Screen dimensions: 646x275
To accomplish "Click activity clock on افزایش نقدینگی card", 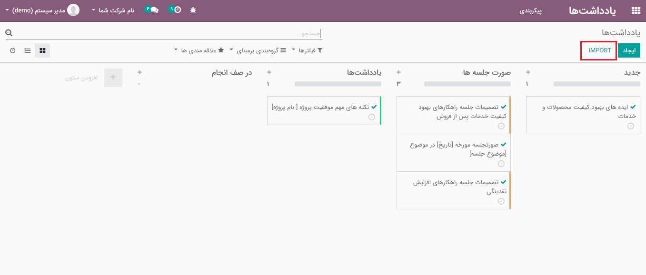I will click(501, 201).
